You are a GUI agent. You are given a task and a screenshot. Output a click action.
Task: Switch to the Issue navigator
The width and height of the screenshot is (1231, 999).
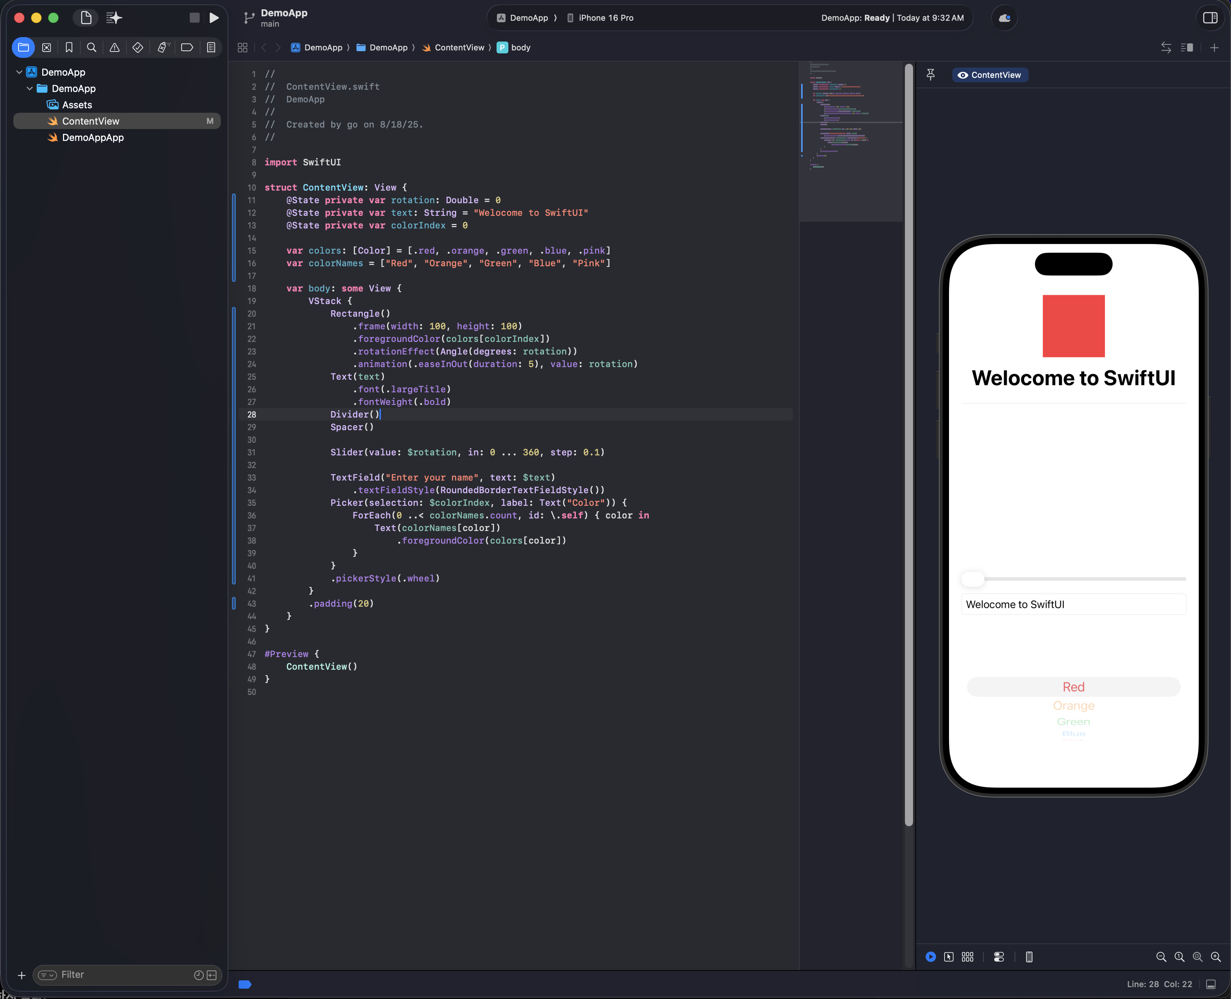coord(115,48)
